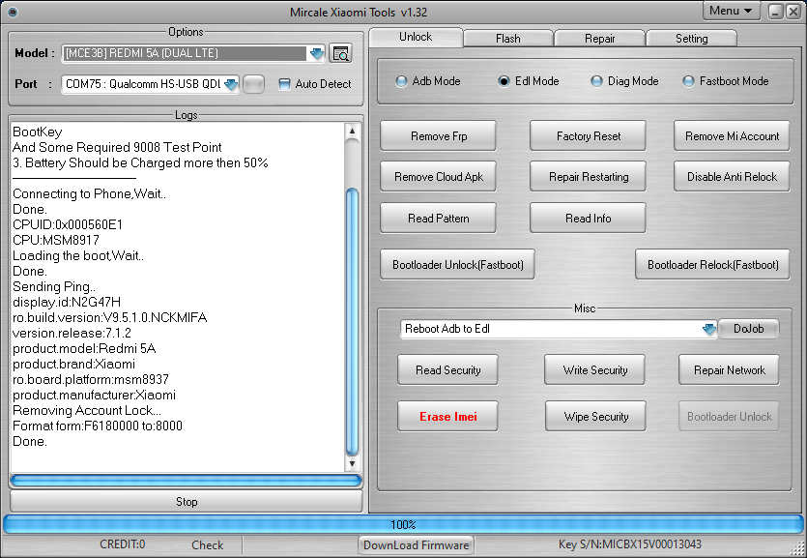Viewport: 807px width, 558px height.
Task: Click Remove Cloud Apk button
Action: point(439,177)
